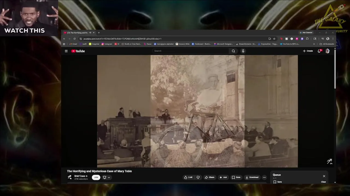Open the Chrome extensions puzzle icon
This screenshot has height=196, width=350.
click(x=307, y=39)
